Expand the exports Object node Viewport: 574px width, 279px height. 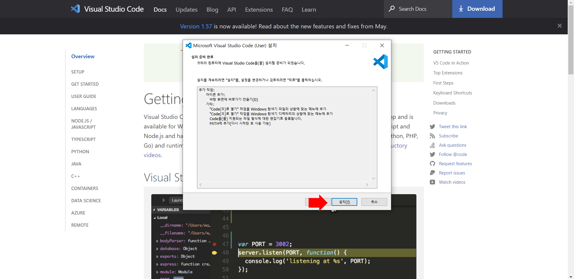[x=157, y=256]
